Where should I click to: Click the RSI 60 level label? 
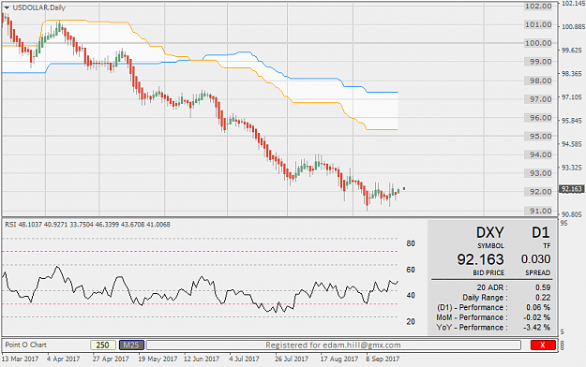pyautogui.click(x=411, y=270)
